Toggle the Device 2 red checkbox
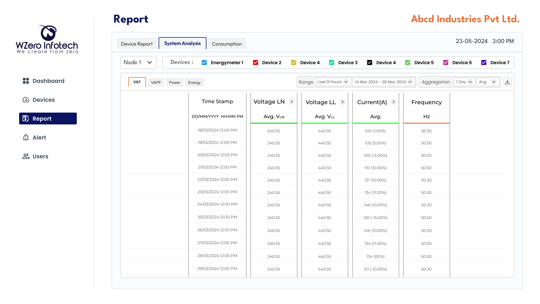 [x=255, y=62]
